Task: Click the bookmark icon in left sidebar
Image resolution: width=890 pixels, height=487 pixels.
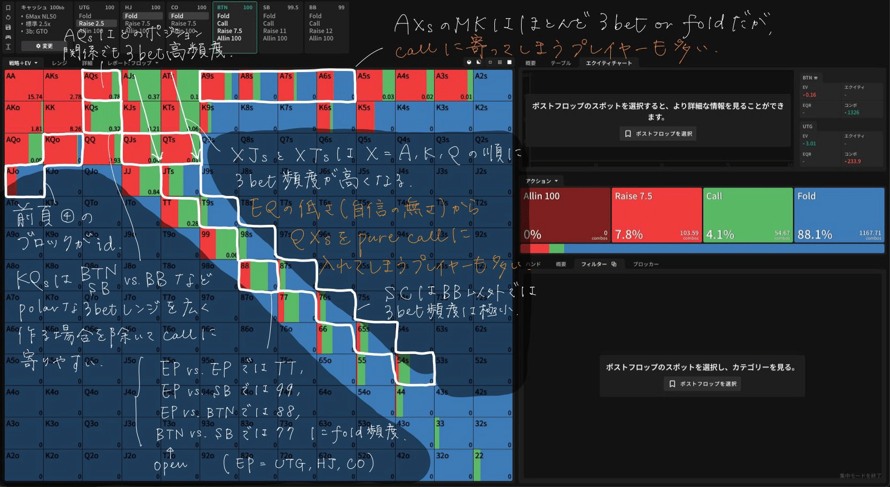Action: pyautogui.click(x=8, y=8)
